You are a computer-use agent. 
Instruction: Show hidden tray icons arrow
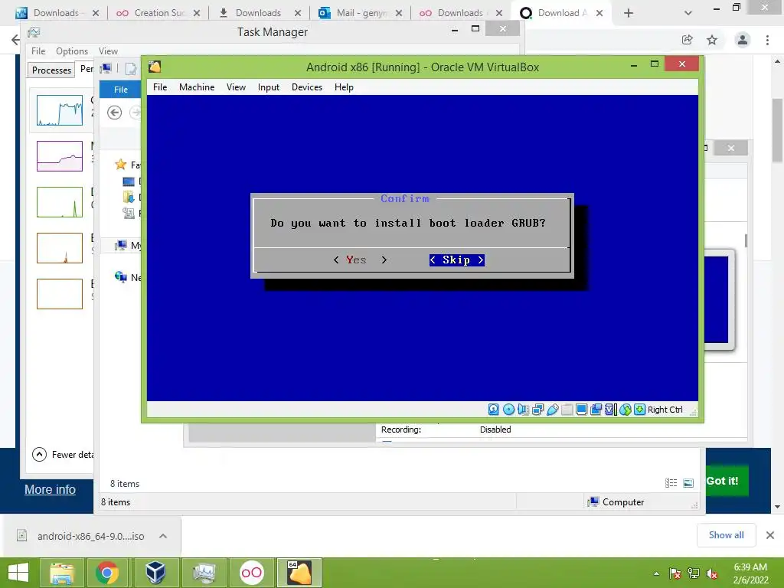pyautogui.click(x=656, y=573)
